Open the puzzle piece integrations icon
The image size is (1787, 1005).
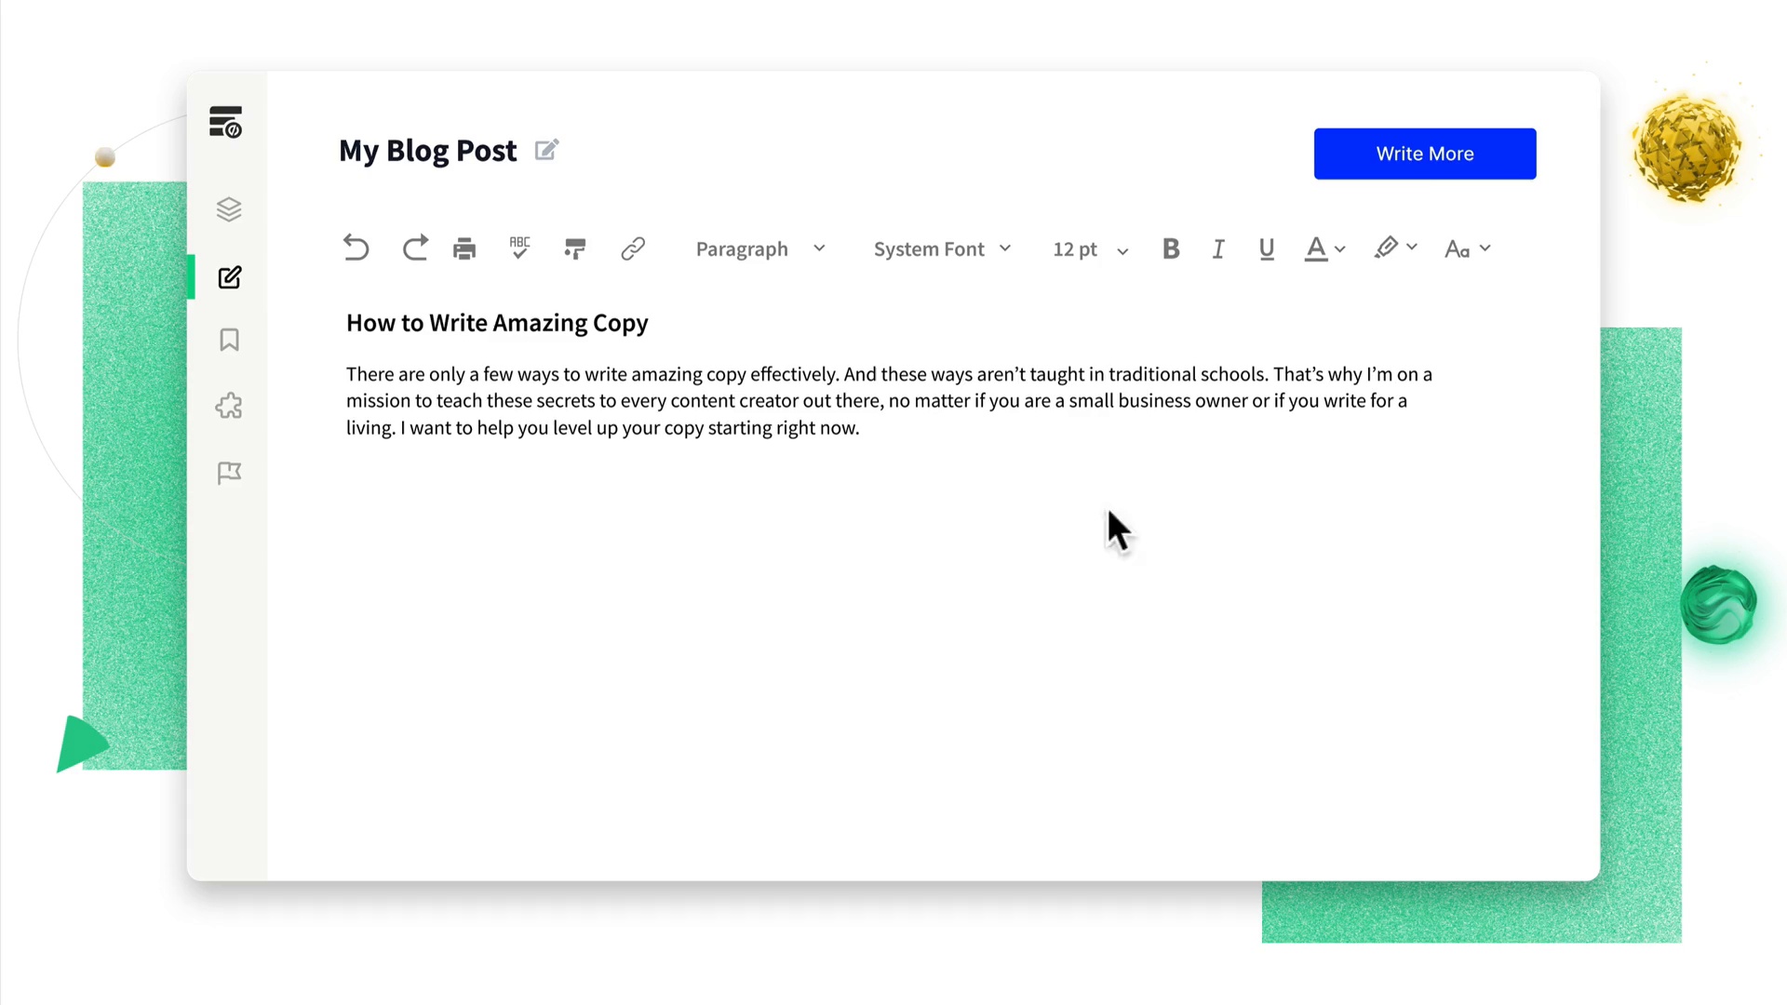(x=229, y=406)
